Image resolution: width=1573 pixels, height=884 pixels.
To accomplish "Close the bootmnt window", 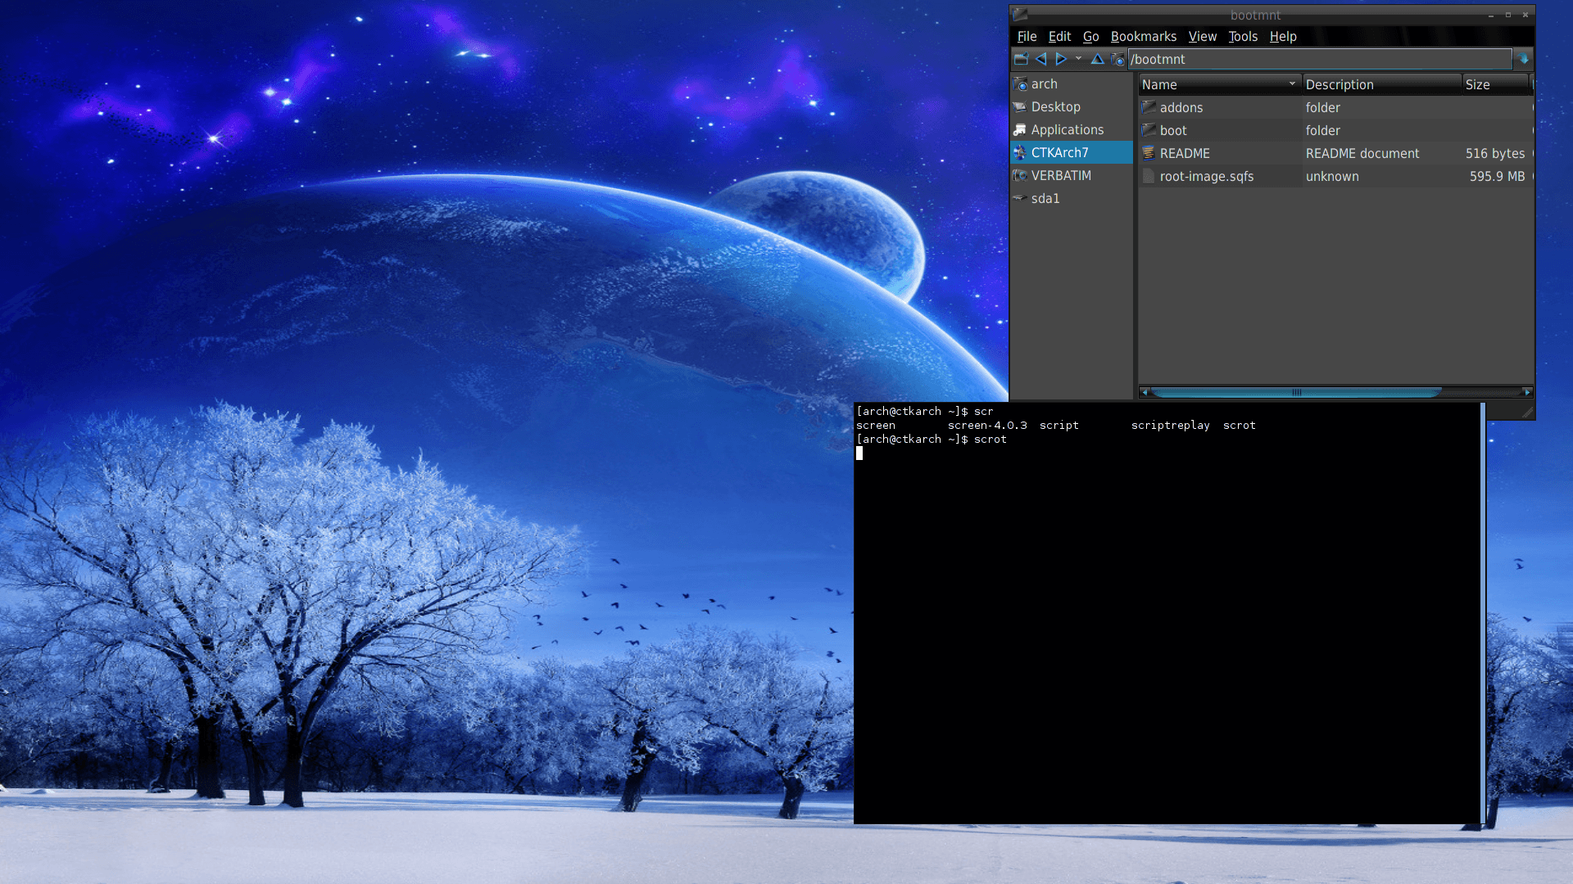I will [1525, 15].
